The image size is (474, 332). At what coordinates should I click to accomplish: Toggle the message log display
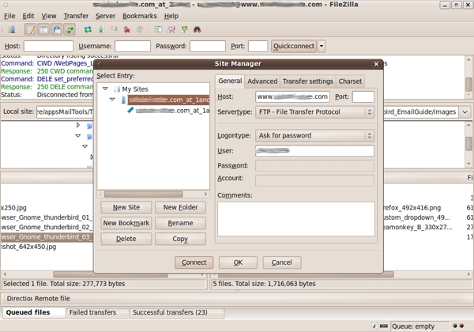click(31, 29)
